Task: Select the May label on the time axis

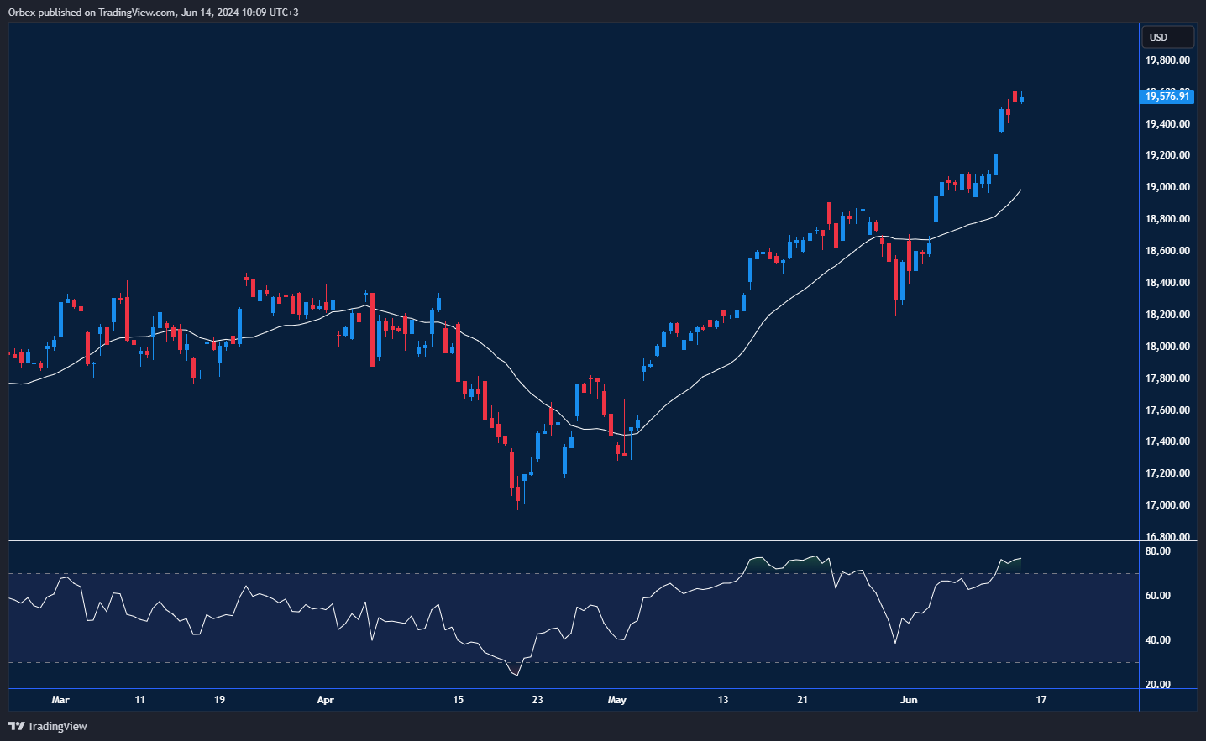Action: (x=617, y=699)
